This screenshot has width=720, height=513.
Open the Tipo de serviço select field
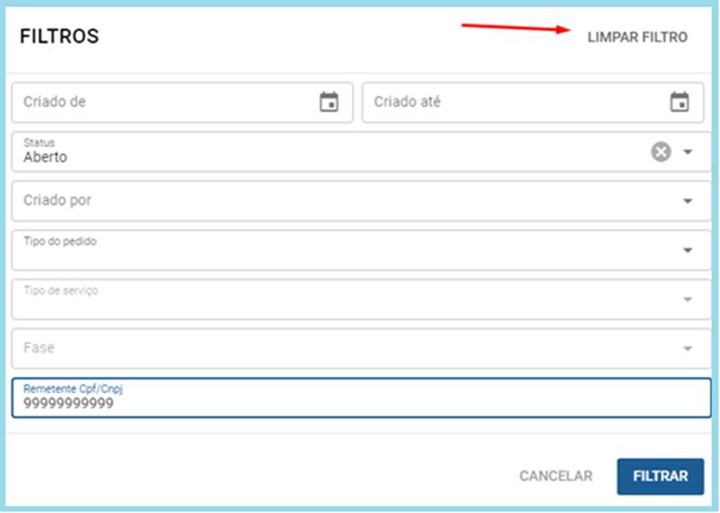click(x=361, y=299)
